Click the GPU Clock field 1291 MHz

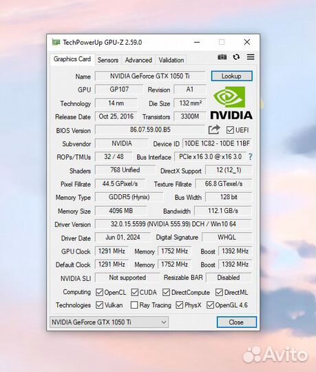click(112, 251)
